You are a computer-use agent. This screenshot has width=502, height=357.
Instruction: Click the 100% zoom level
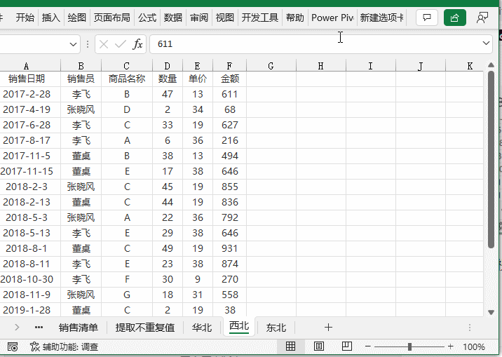474,346
